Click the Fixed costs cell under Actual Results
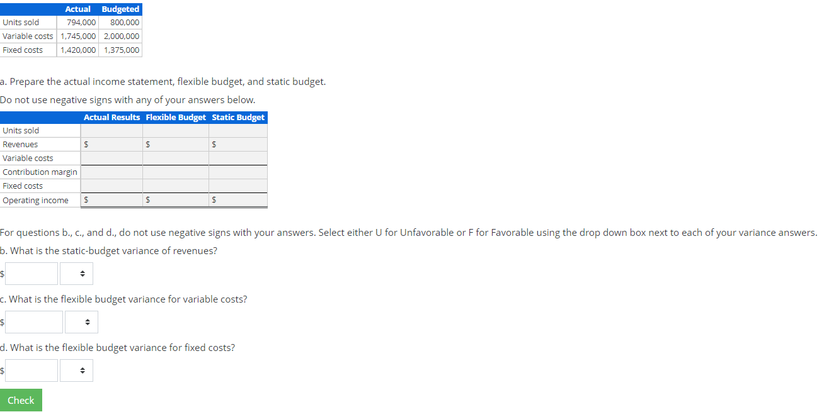The image size is (824, 412). (x=112, y=186)
